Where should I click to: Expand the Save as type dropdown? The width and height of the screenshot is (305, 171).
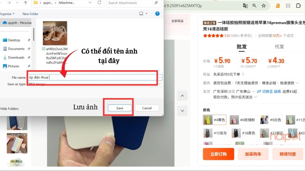click(160, 84)
